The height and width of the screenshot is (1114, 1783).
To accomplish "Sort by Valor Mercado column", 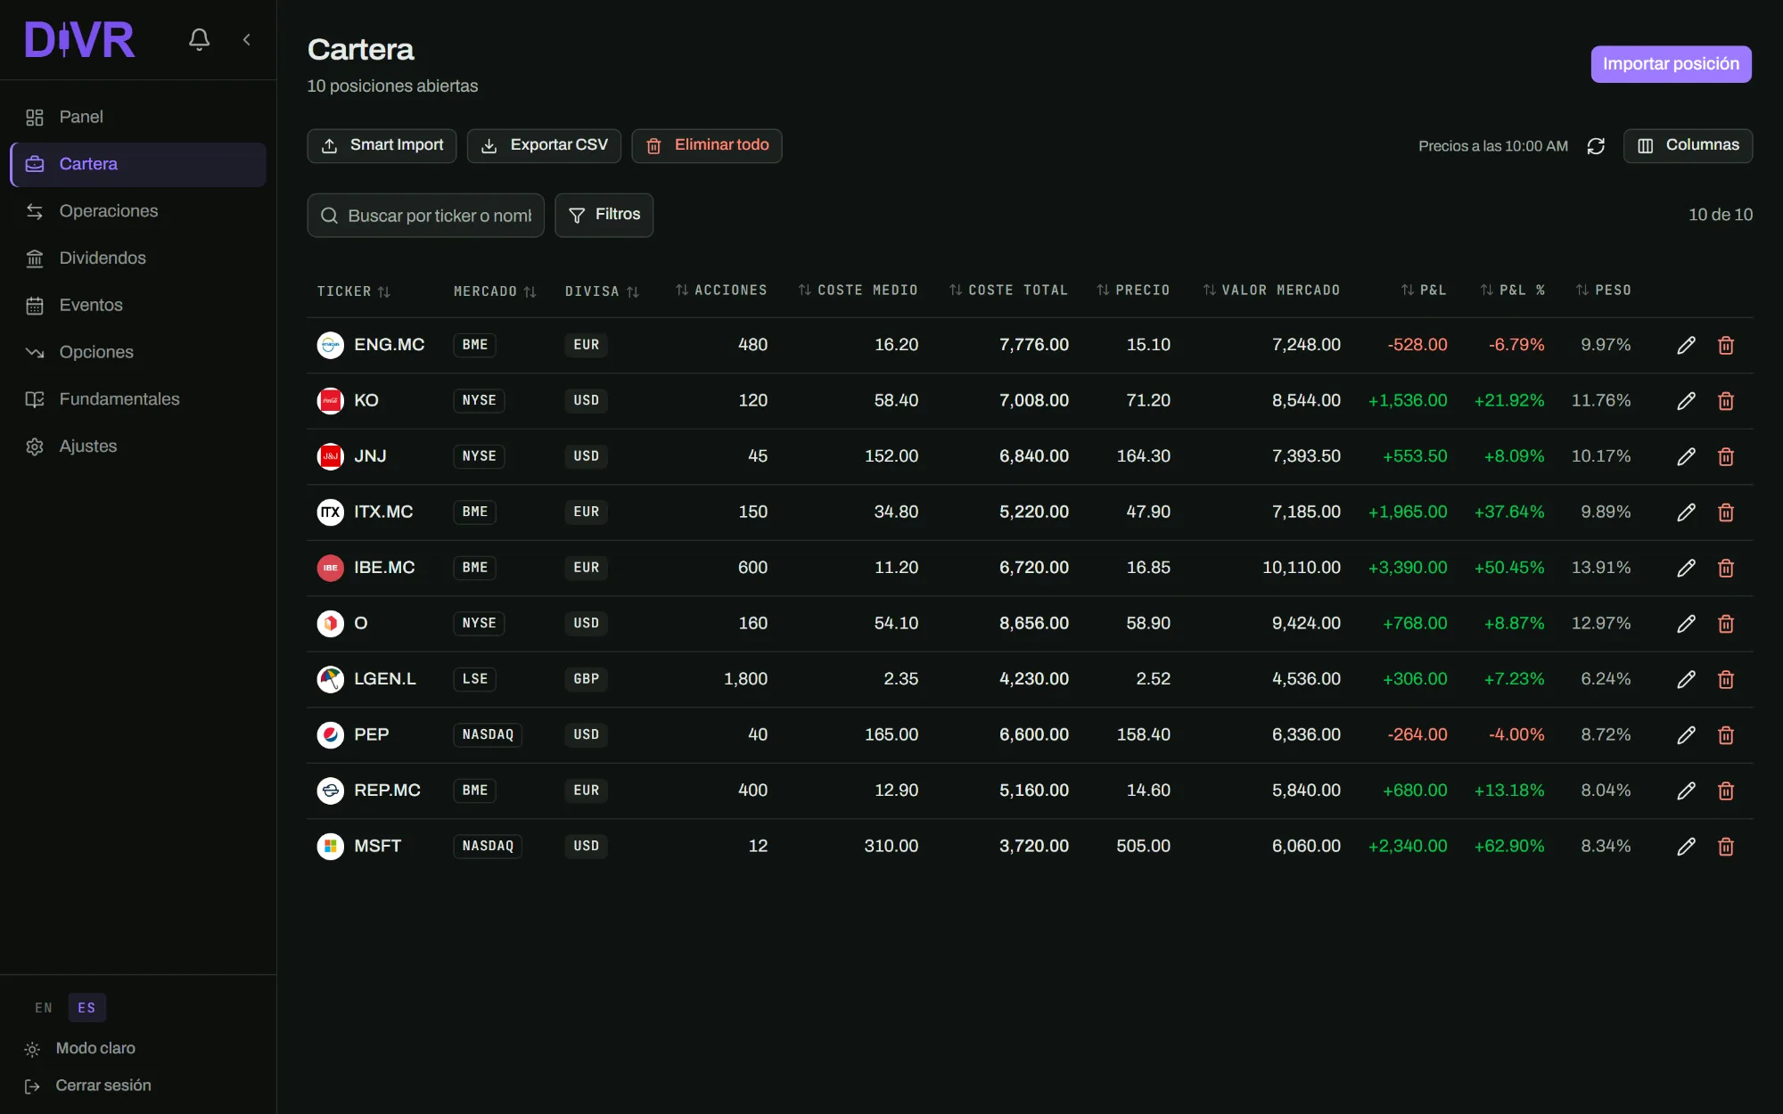I will click(x=1271, y=291).
